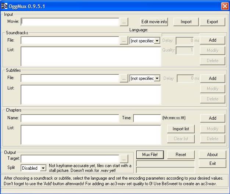The width and height of the screenshot is (230, 194).
Task: Focus the Soundtracks File field
Action: point(70,40)
